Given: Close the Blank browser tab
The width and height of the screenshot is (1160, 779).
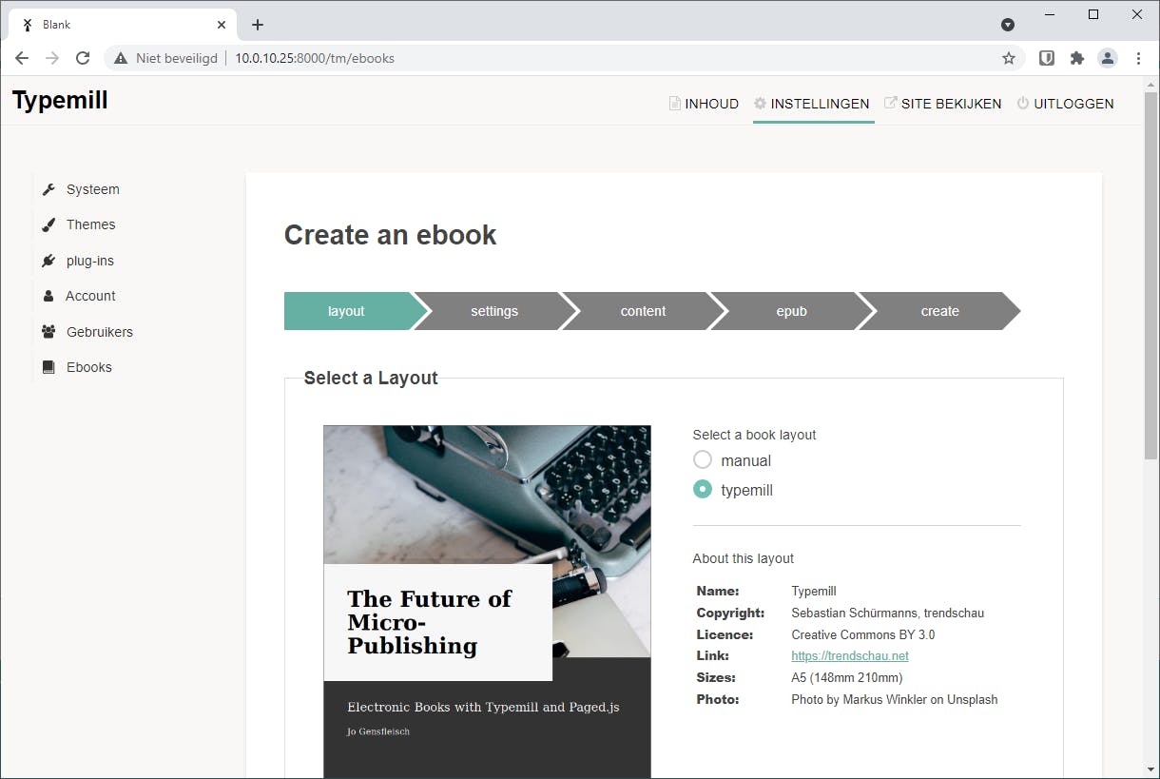Looking at the screenshot, I should click(222, 25).
